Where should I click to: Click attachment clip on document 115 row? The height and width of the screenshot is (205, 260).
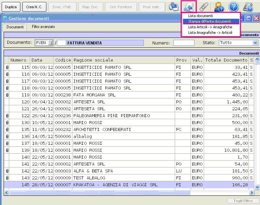pos(7,67)
